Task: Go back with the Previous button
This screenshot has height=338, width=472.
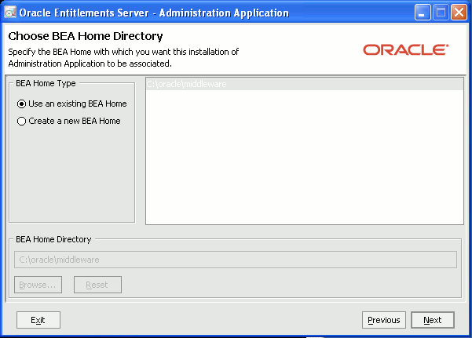Action: [x=384, y=320]
